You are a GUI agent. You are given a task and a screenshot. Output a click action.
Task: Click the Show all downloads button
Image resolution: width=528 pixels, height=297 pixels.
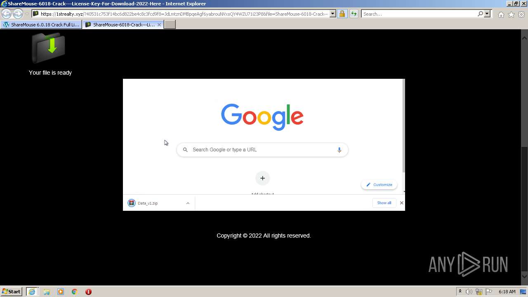pyautogui.click(x=384, y=203)
